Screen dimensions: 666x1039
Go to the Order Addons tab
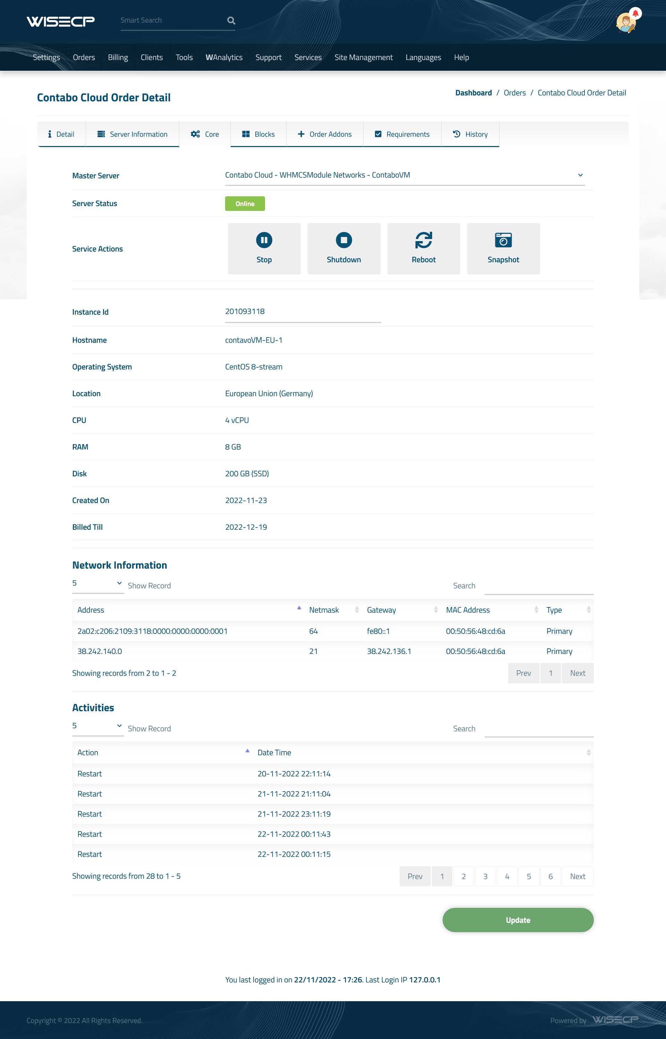325,134
